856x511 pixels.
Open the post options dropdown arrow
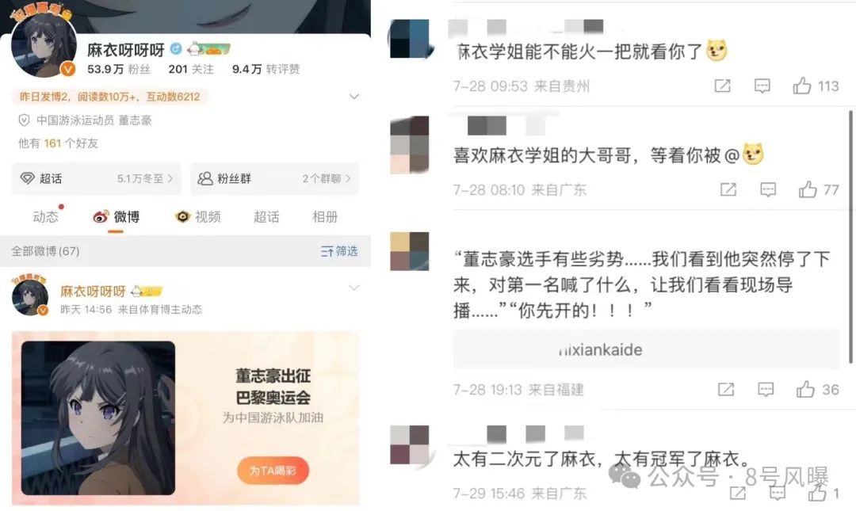353,288
